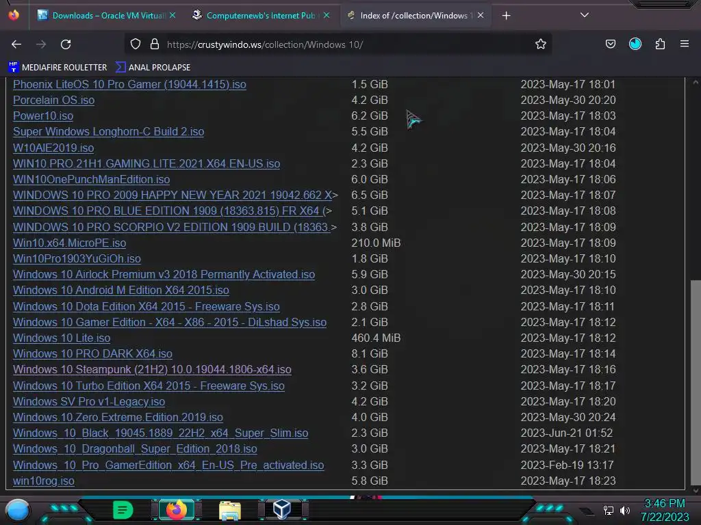Screen dimensions: 701x525
Task: Open the taskbar clock showing 3:46 PM
Action: click(x=665, y=510)
